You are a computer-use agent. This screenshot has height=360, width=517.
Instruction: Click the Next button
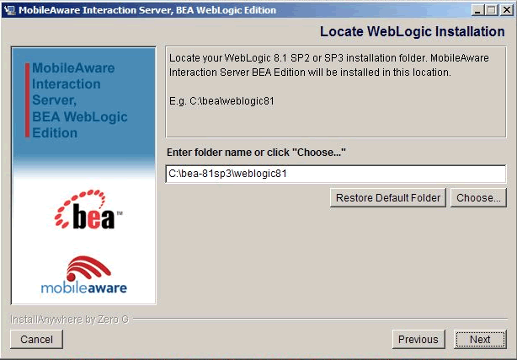point(480,339)
